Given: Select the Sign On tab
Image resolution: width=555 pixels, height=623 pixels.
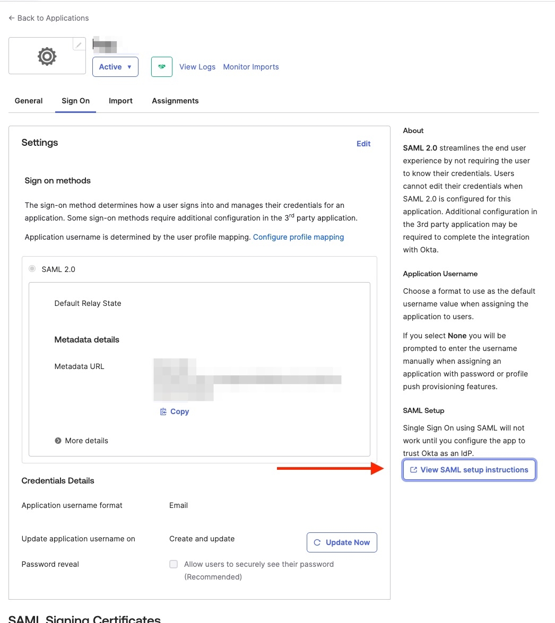Looking at the screenshot, I should pyautogui.click(x=75, y=101).
